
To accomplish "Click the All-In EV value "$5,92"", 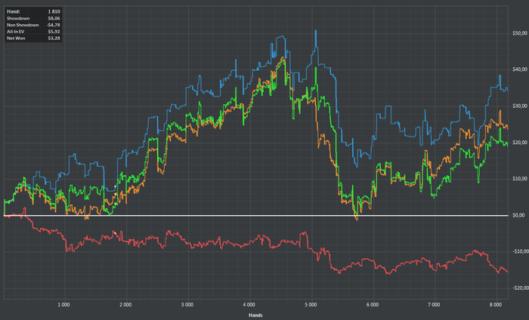I will coord(54,32).
